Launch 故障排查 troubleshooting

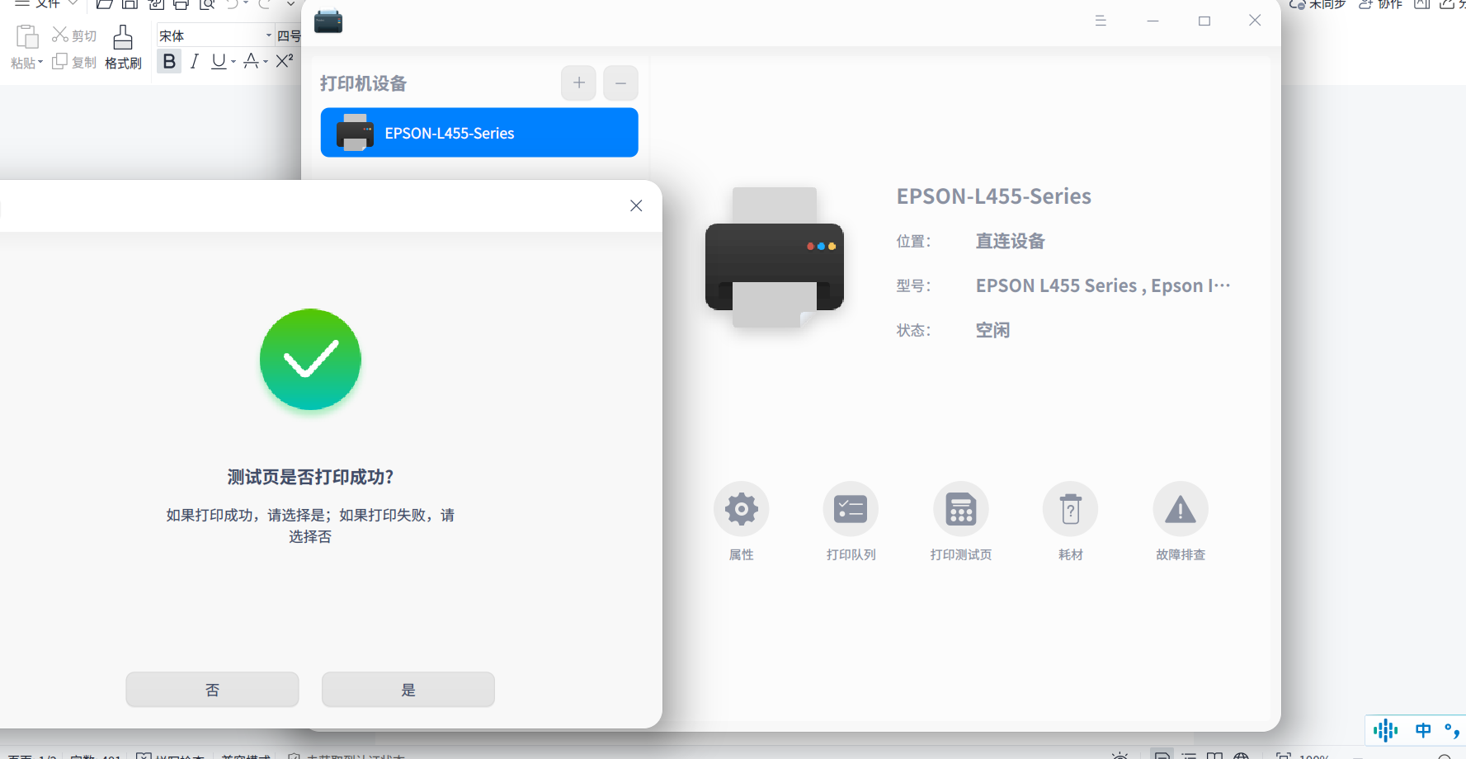point(1180,508)
